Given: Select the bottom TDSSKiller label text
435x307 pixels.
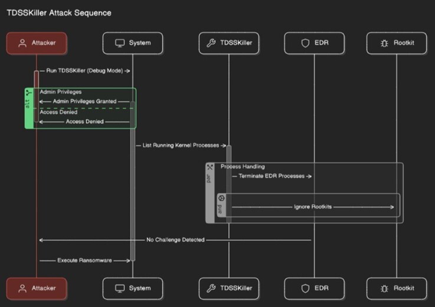Looking at the screenshot, I should 236,288.
